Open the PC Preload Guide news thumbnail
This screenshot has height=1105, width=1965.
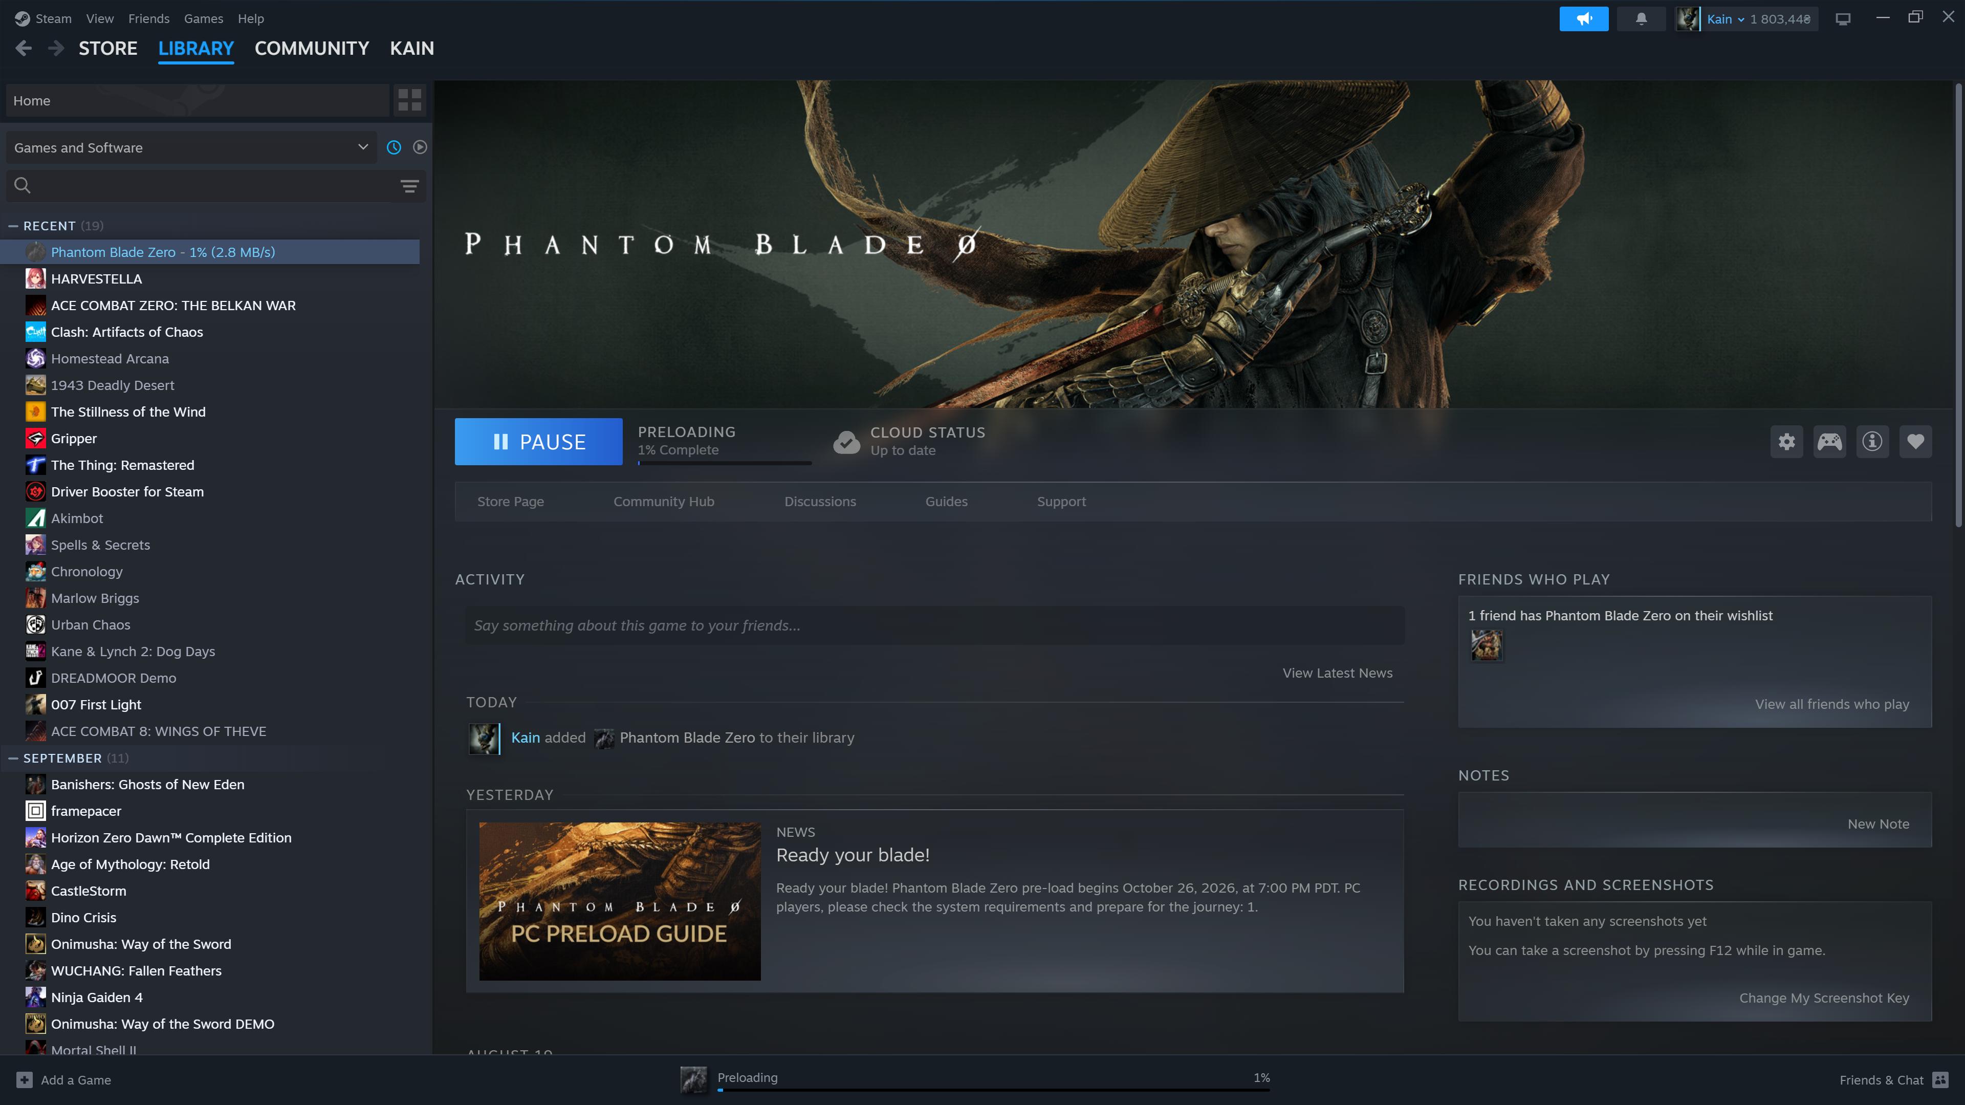coord(619,901)
